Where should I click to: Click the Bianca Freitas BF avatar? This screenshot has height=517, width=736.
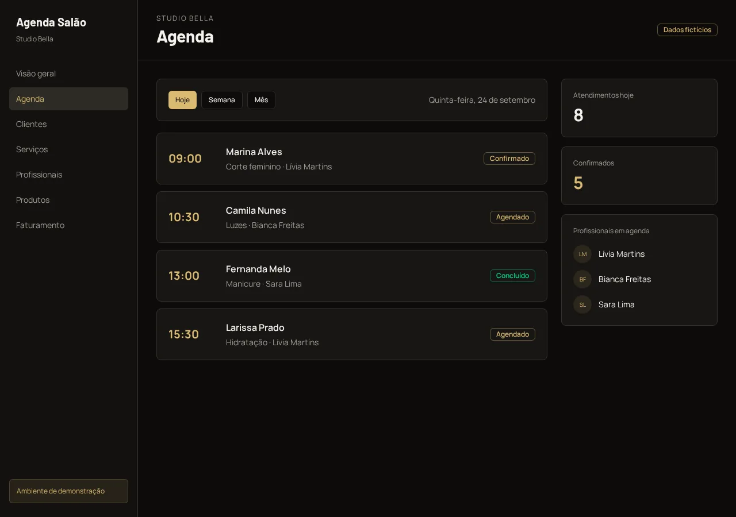(582, 279)
